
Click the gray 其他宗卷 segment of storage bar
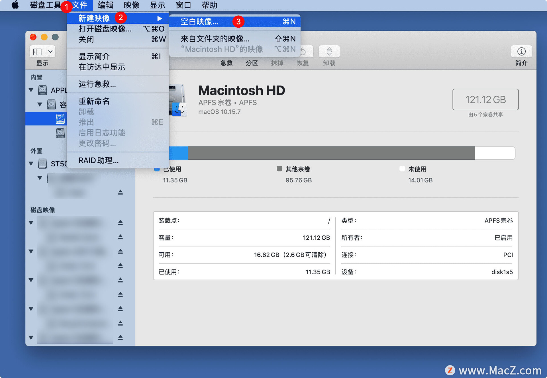331,153
